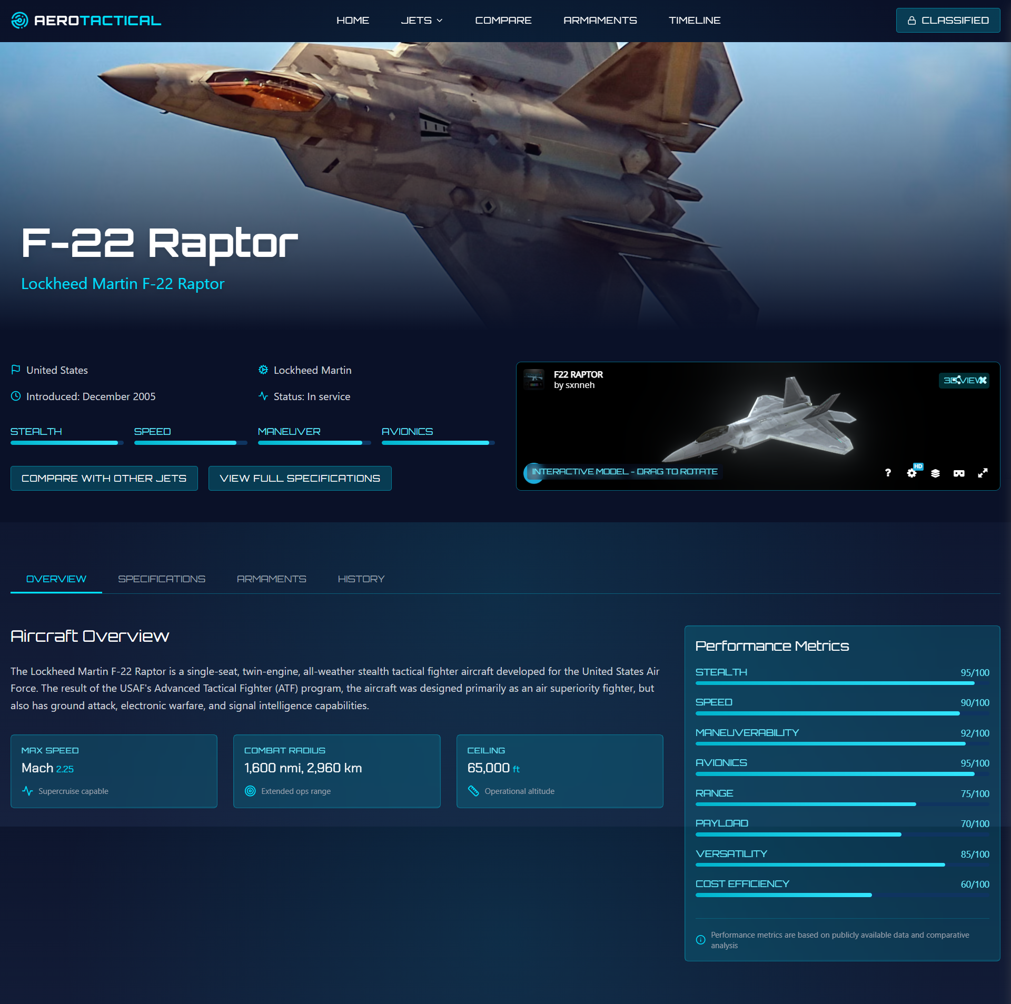Click the sxnneh author avatar thumbnail
This screenshot has height=1004, width=1011.
coord(534,379)
